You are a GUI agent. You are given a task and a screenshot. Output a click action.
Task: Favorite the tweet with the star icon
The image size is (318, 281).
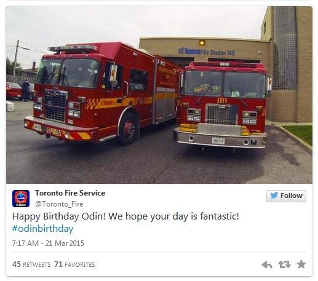(x=301, y=264)
